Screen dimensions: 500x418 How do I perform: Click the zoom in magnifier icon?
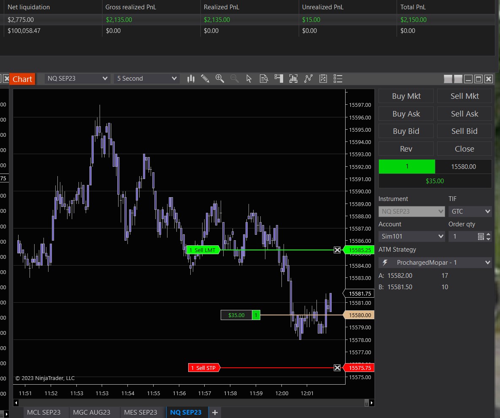(x=219, y=79)
